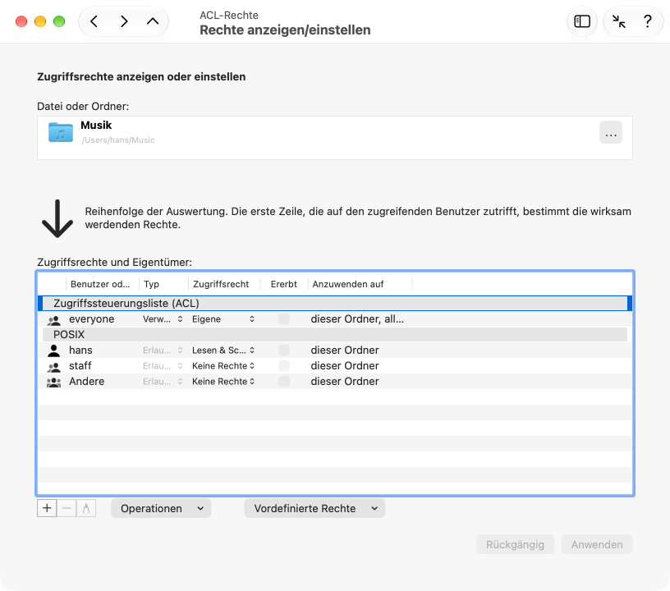Go forward with the right arrow

click(x=124, y=21)
